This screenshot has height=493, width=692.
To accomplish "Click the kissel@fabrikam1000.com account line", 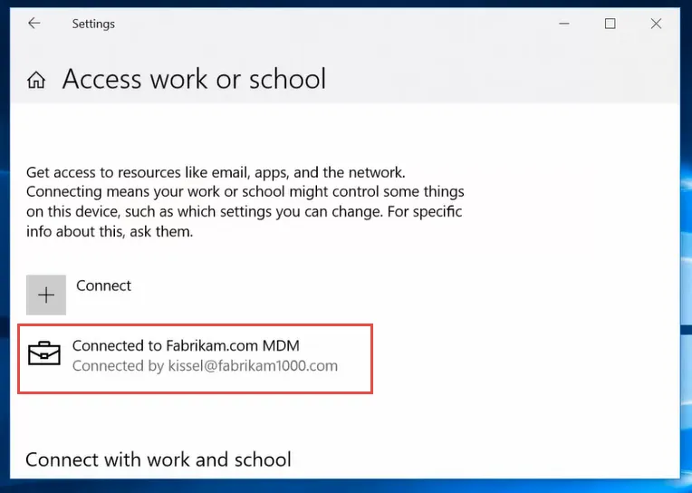I will (x=205, y=366).
